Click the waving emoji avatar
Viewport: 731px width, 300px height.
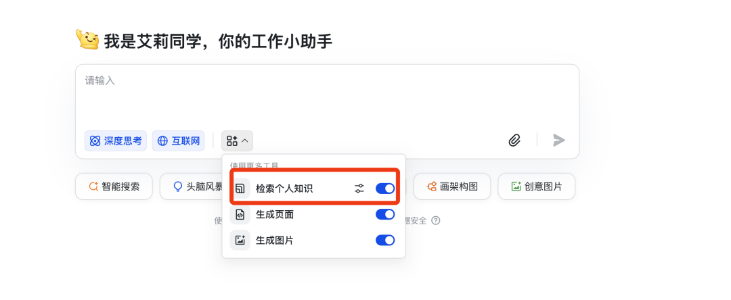87,40
